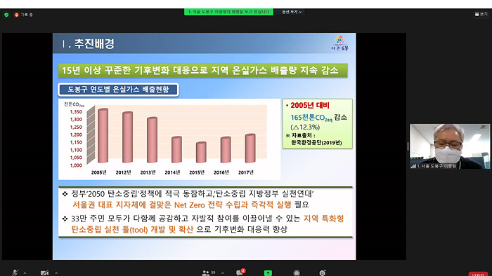Click the name label 서울 도봉구 이종형

(x=436, y=166)
